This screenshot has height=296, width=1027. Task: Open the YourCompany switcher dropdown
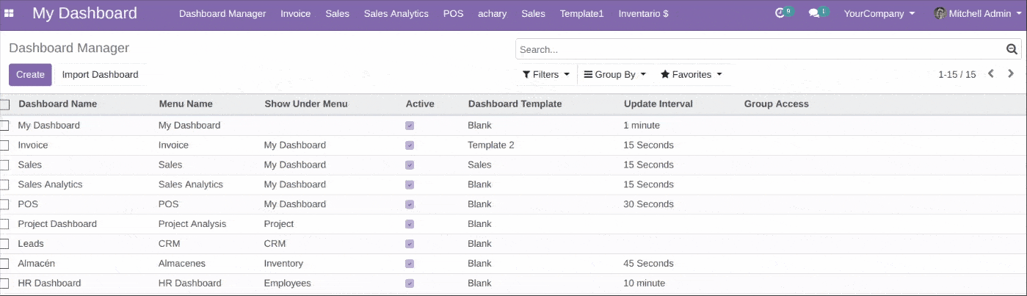(879, 13)
